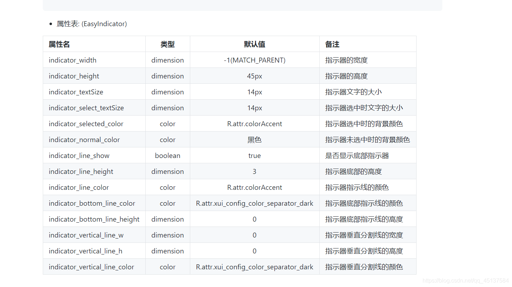Click the '类型' column header
512x287 pixels.
[x=168, y=44]
